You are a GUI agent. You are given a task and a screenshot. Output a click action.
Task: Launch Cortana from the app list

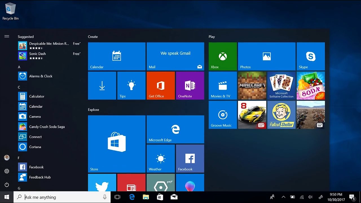49,147
